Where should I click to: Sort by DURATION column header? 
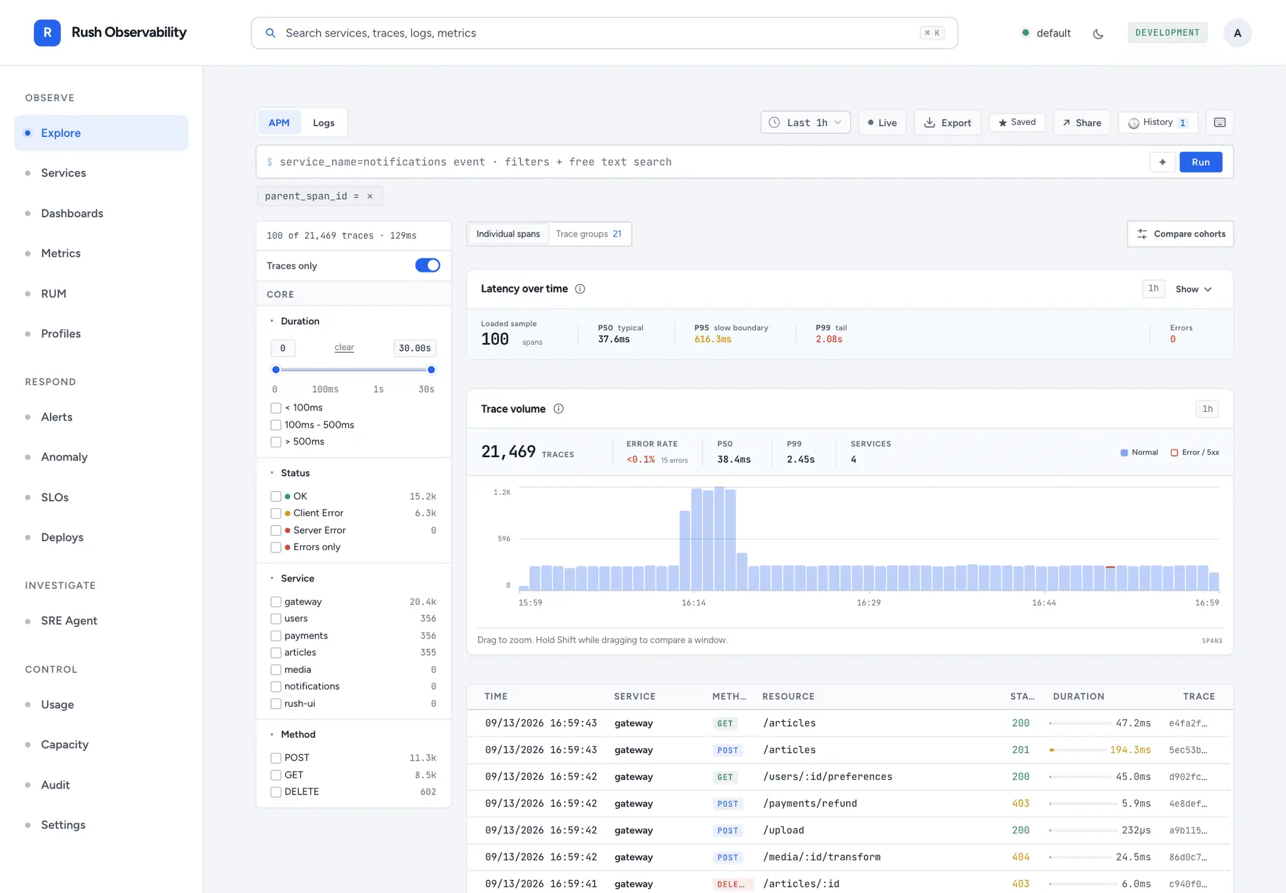coord(1078,696)
